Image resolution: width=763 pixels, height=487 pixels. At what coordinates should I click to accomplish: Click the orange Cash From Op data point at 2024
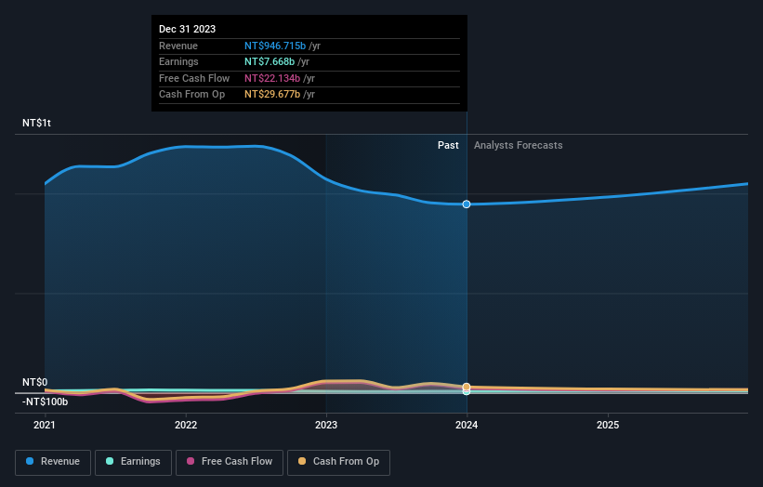point(467,387)
